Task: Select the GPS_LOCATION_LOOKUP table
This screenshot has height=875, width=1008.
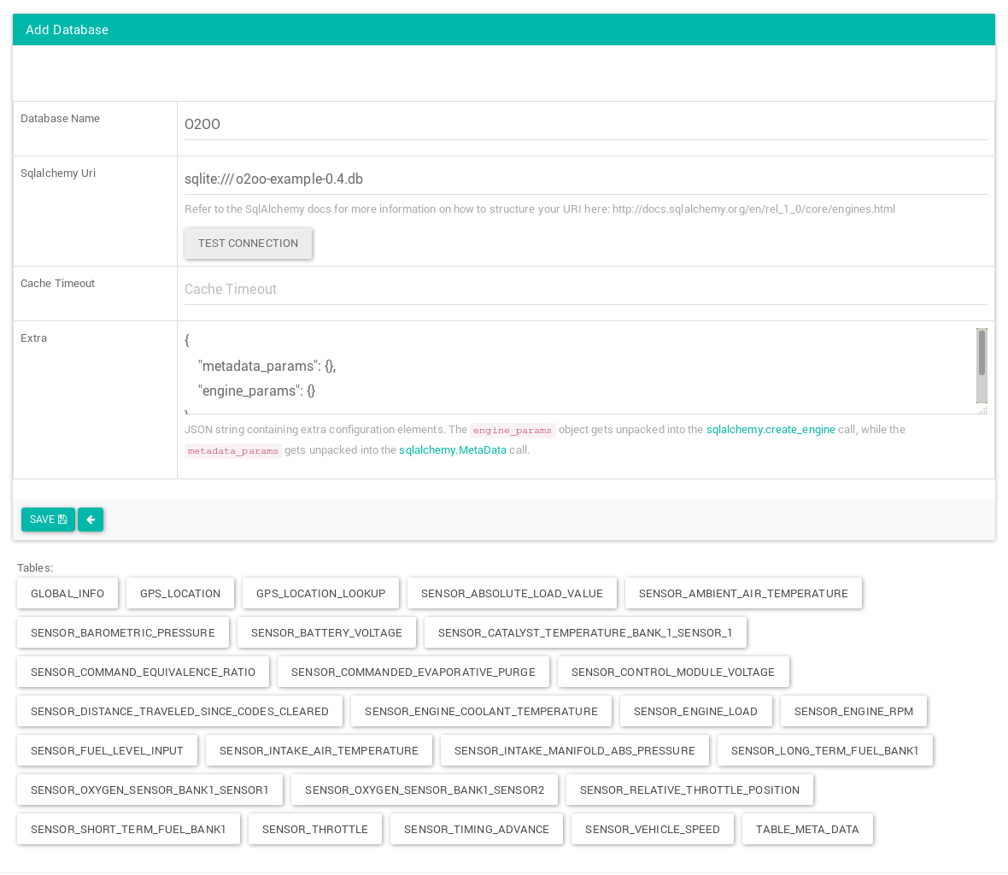Action: (x=320, y=594)
